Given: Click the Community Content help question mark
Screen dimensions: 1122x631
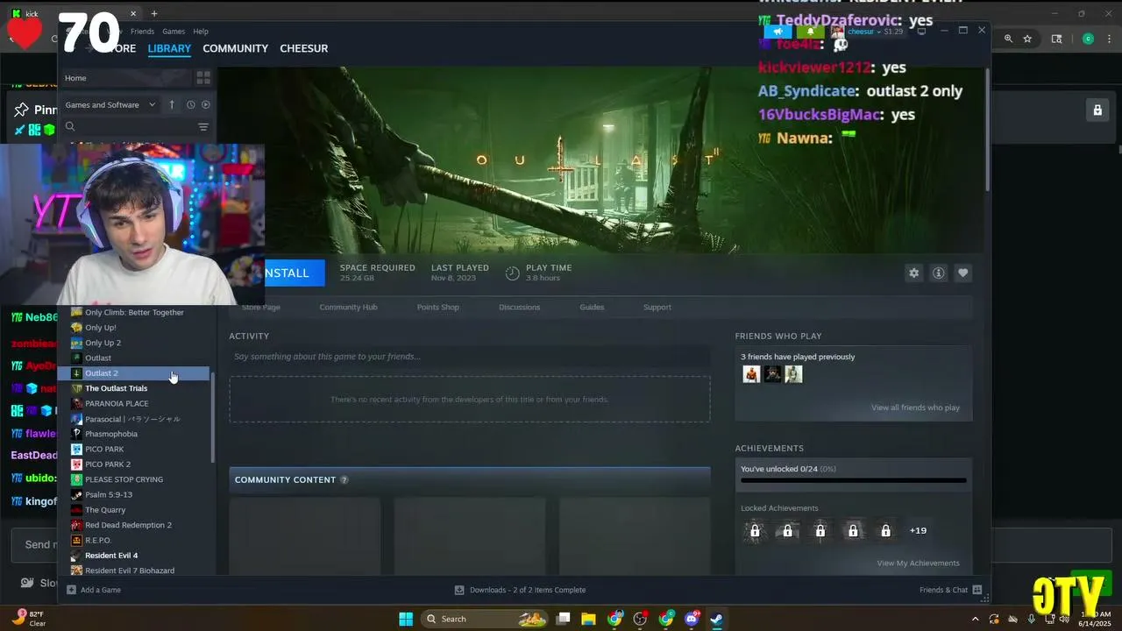Looking at the screenshot, I should [344, 480].
